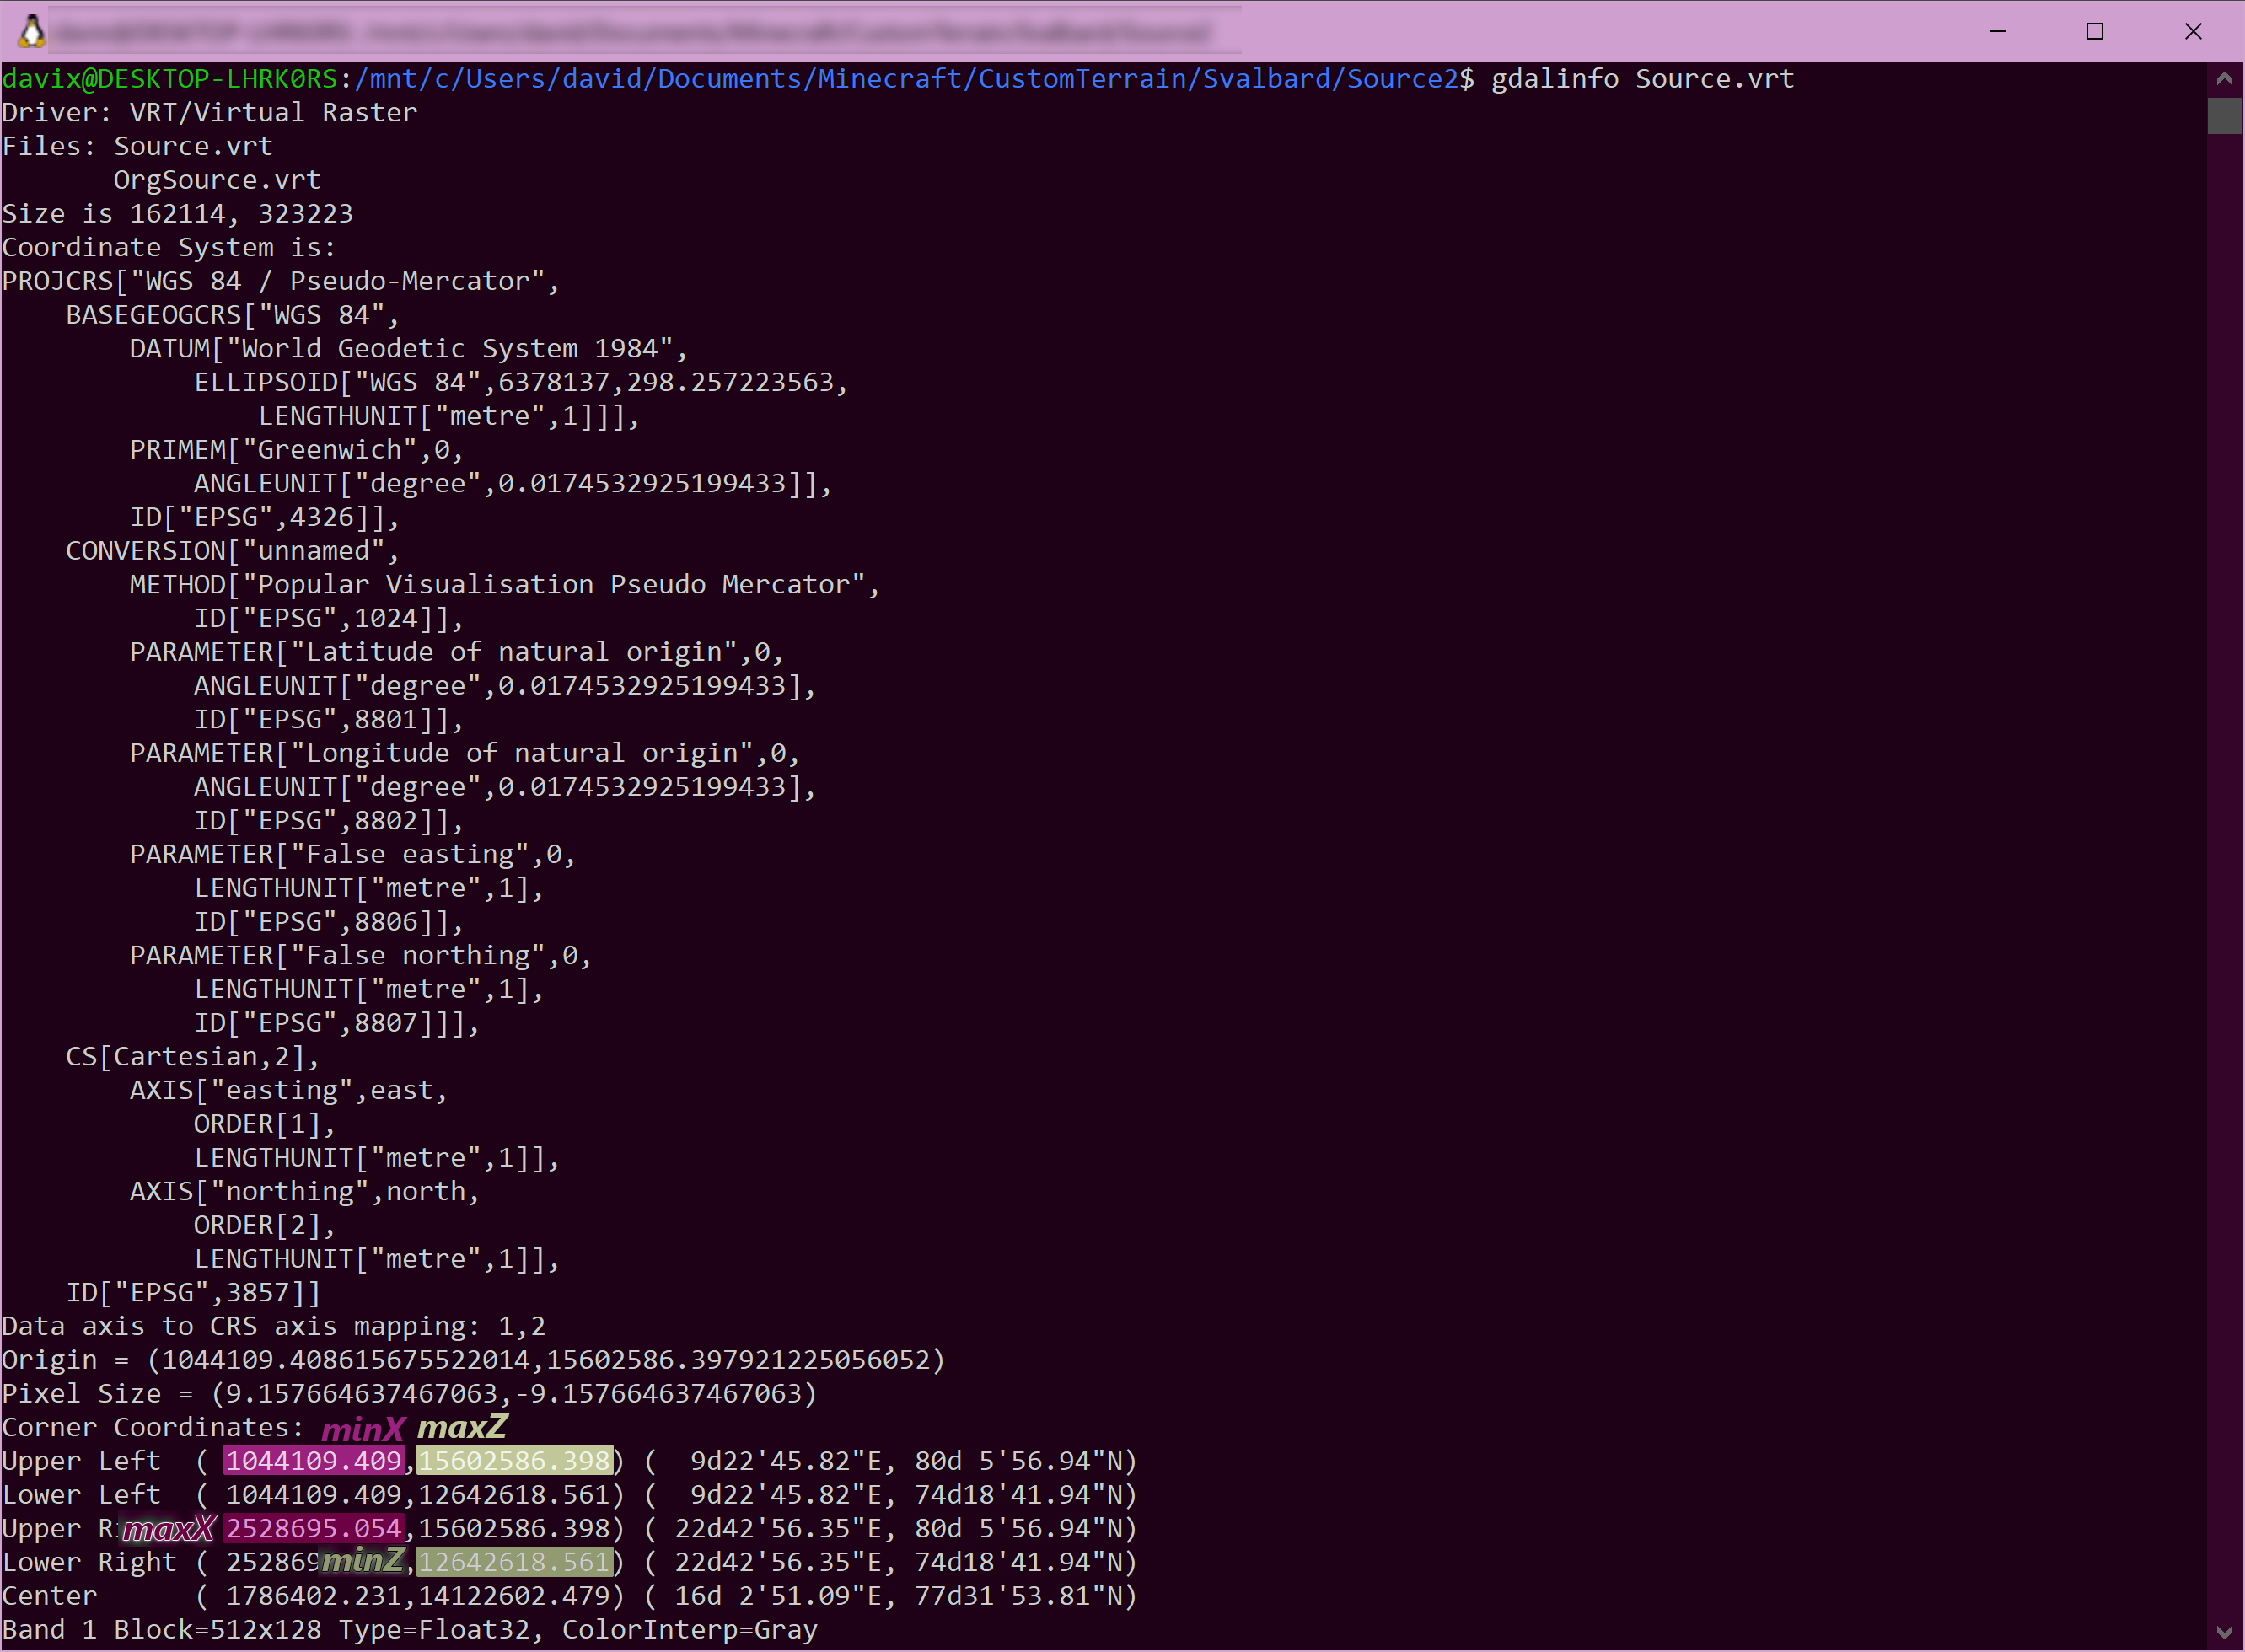The width and height of the screenshot is (2245, 1652).
Task: Click the scrollbar down arrow
Action: click(x=2224, y=1632)
